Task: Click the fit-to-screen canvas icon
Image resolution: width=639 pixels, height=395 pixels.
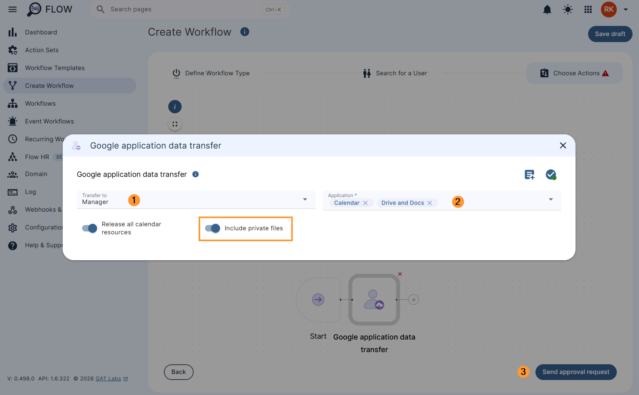Action: (x=175, y=124)
